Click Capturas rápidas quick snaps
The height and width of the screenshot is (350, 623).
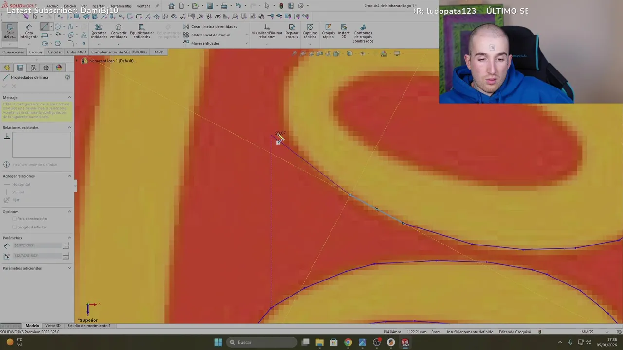(310, 31)
